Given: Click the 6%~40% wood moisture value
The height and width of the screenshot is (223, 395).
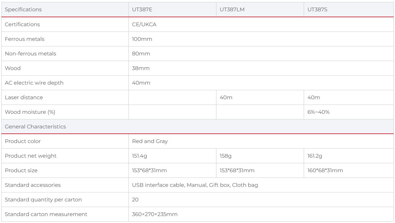Looking at the screenshot, I should pyautogui.click(x=319, y=112).
